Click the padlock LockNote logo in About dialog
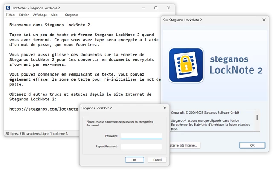The height and width of the screenshot is (170, 273). 186,65
